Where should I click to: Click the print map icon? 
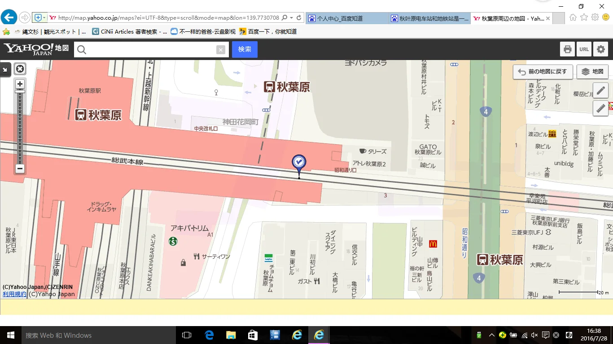(568, 49)
